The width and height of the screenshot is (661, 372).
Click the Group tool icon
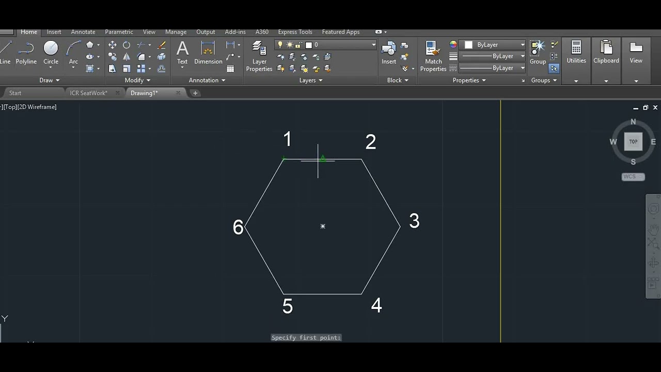538,53
